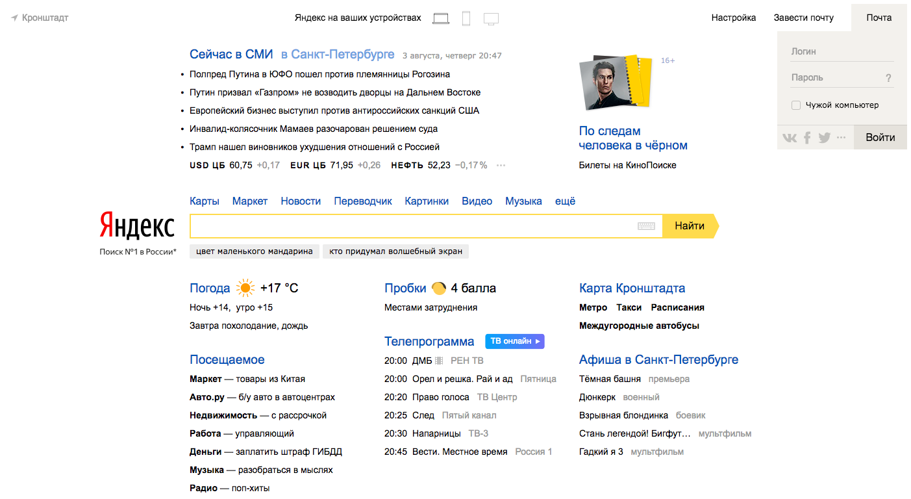Open the Завести почту link
Viewport: 911px width, 499px height.
[804, 18]
